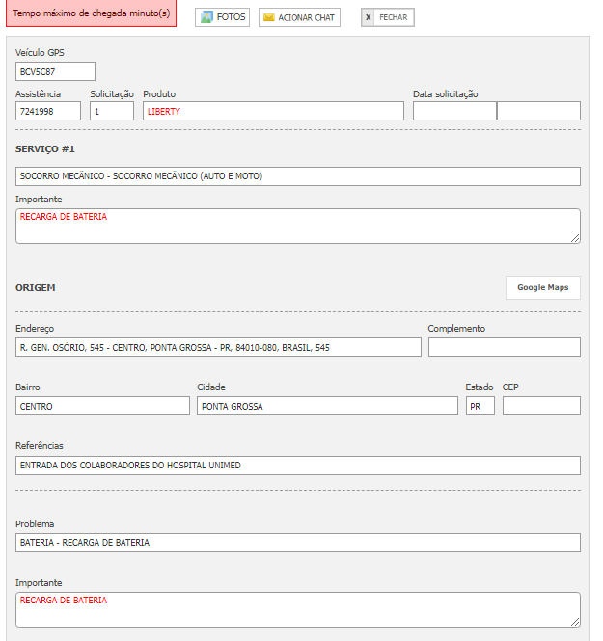The height and width of the screenshot is (641, 603).
Task: Click the second Data solicitação field
Action: click(538, 111)
